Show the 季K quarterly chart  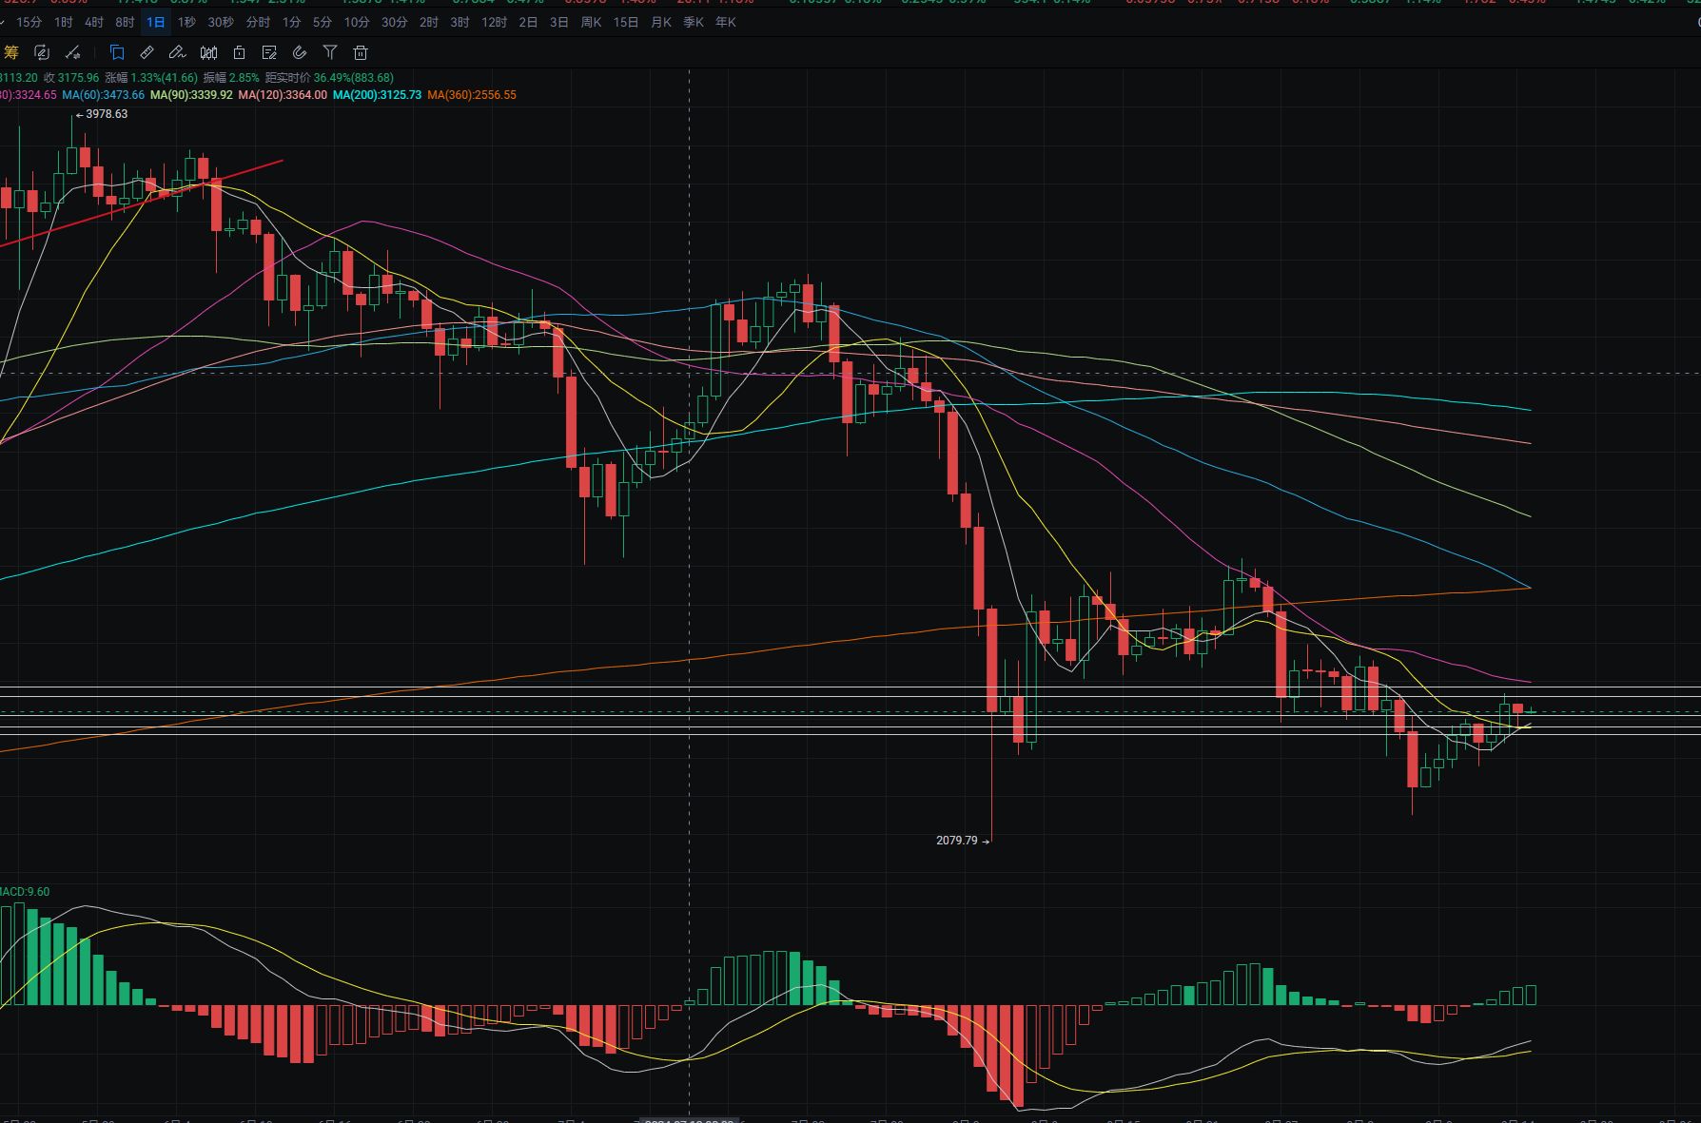tap(694, 22)
